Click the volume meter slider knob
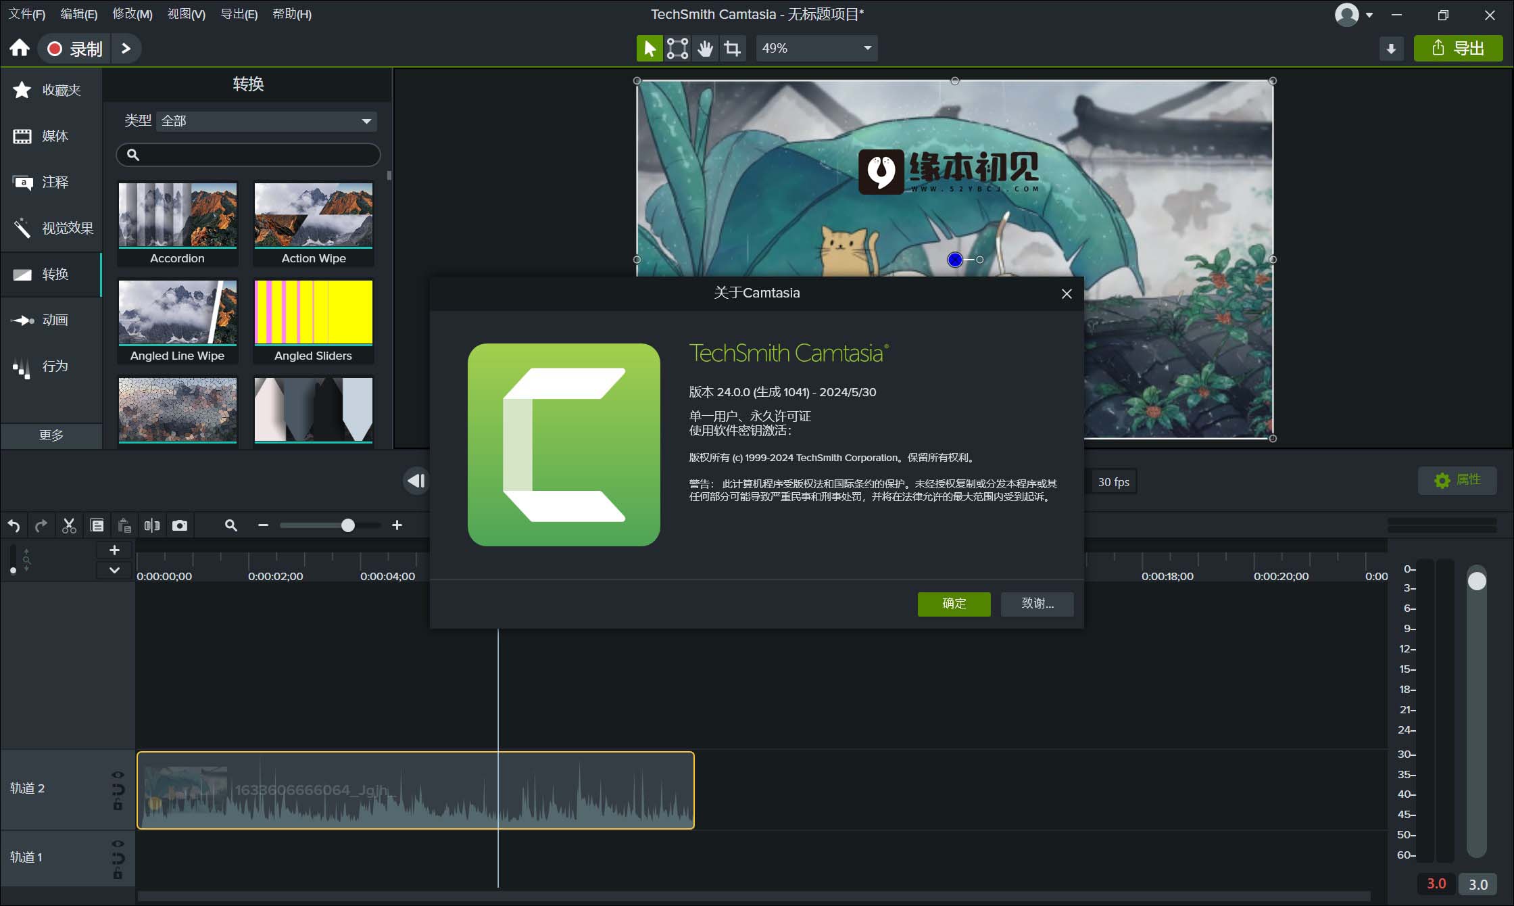 pyautogui.click(x=1477, y=581)
